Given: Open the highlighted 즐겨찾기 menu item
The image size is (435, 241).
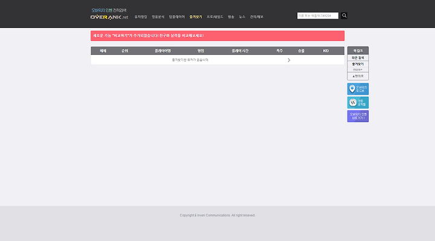Looking at the screenshot, I should pos(196,17).
